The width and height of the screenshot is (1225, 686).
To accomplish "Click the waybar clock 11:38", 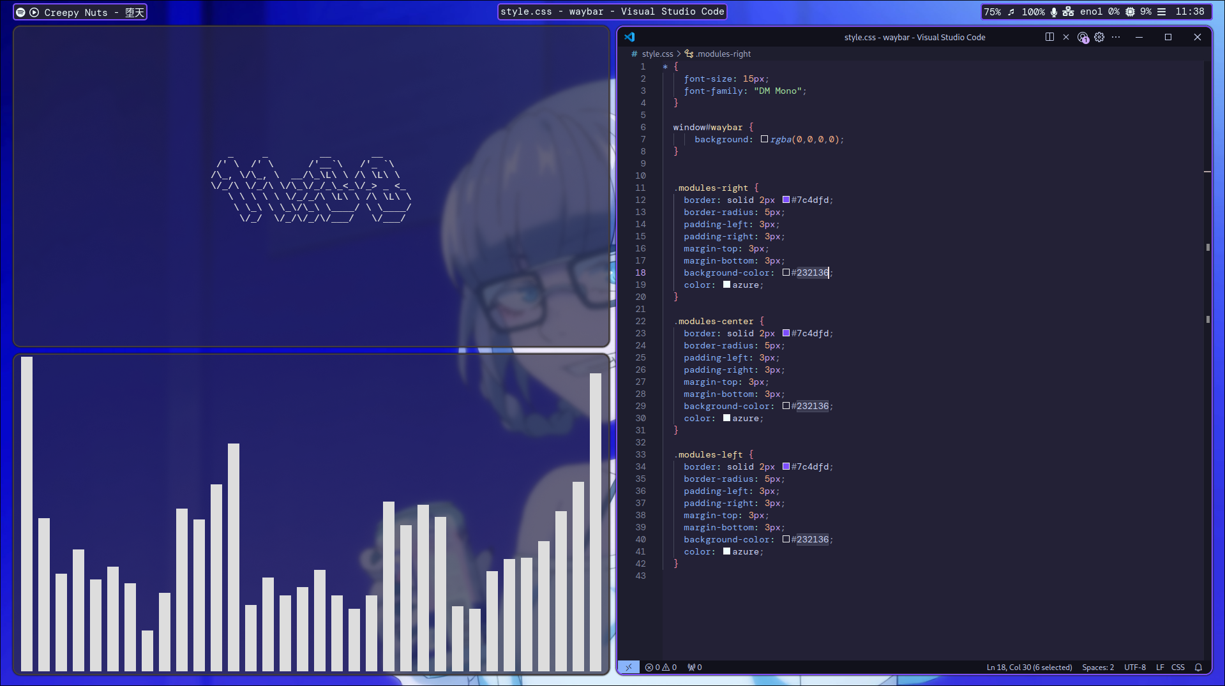I will [x=1190, y=11].
